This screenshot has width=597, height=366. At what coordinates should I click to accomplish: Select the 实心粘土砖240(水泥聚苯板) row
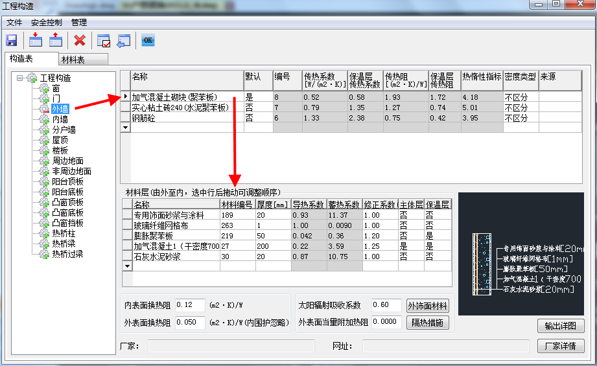point(351,108)
